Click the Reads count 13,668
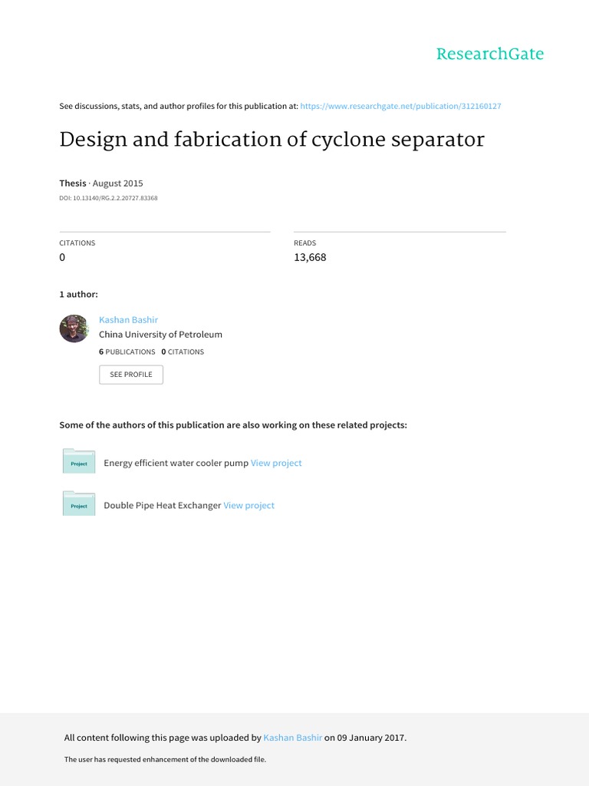The width and height of the screenshot is (589, 786). point(310,257)
